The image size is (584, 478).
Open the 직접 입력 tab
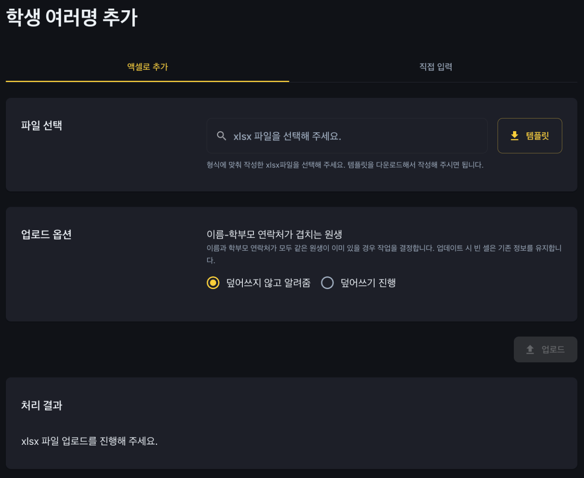tap(436, 67)
